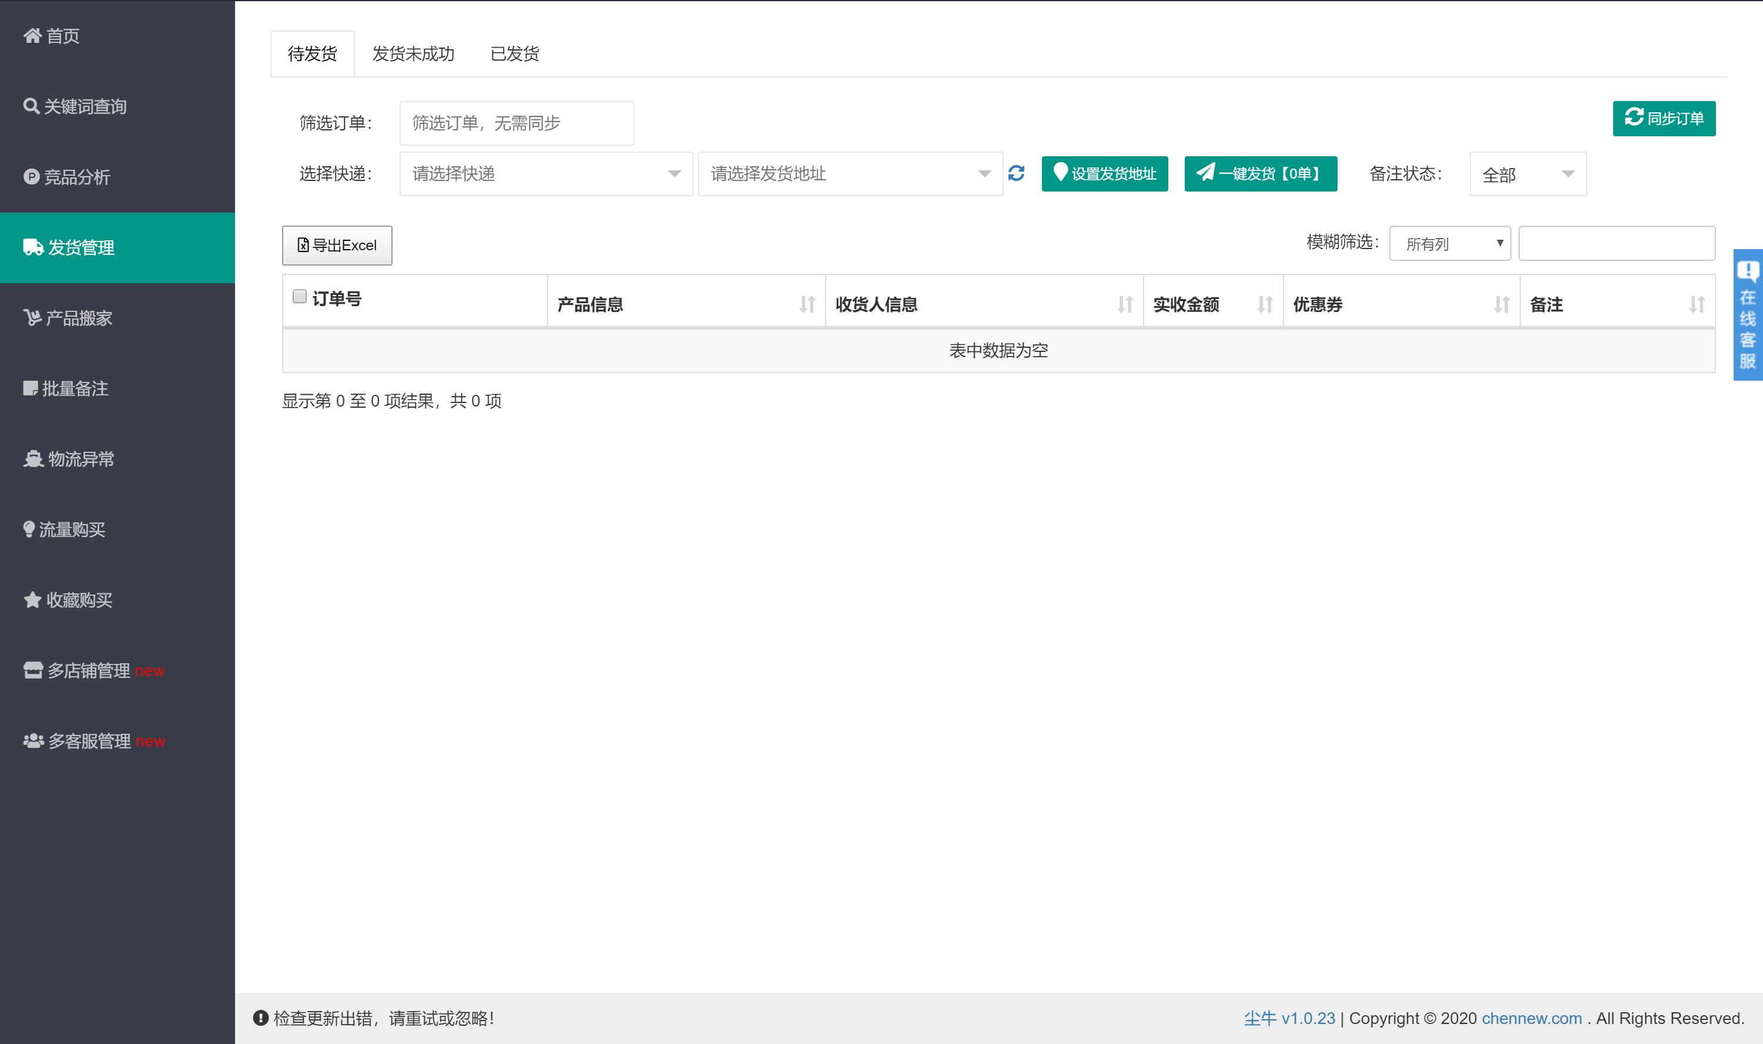Click the sort icon in 备注 column

pos(1697,304)
